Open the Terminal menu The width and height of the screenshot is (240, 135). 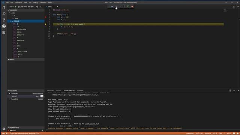point(43,3)
